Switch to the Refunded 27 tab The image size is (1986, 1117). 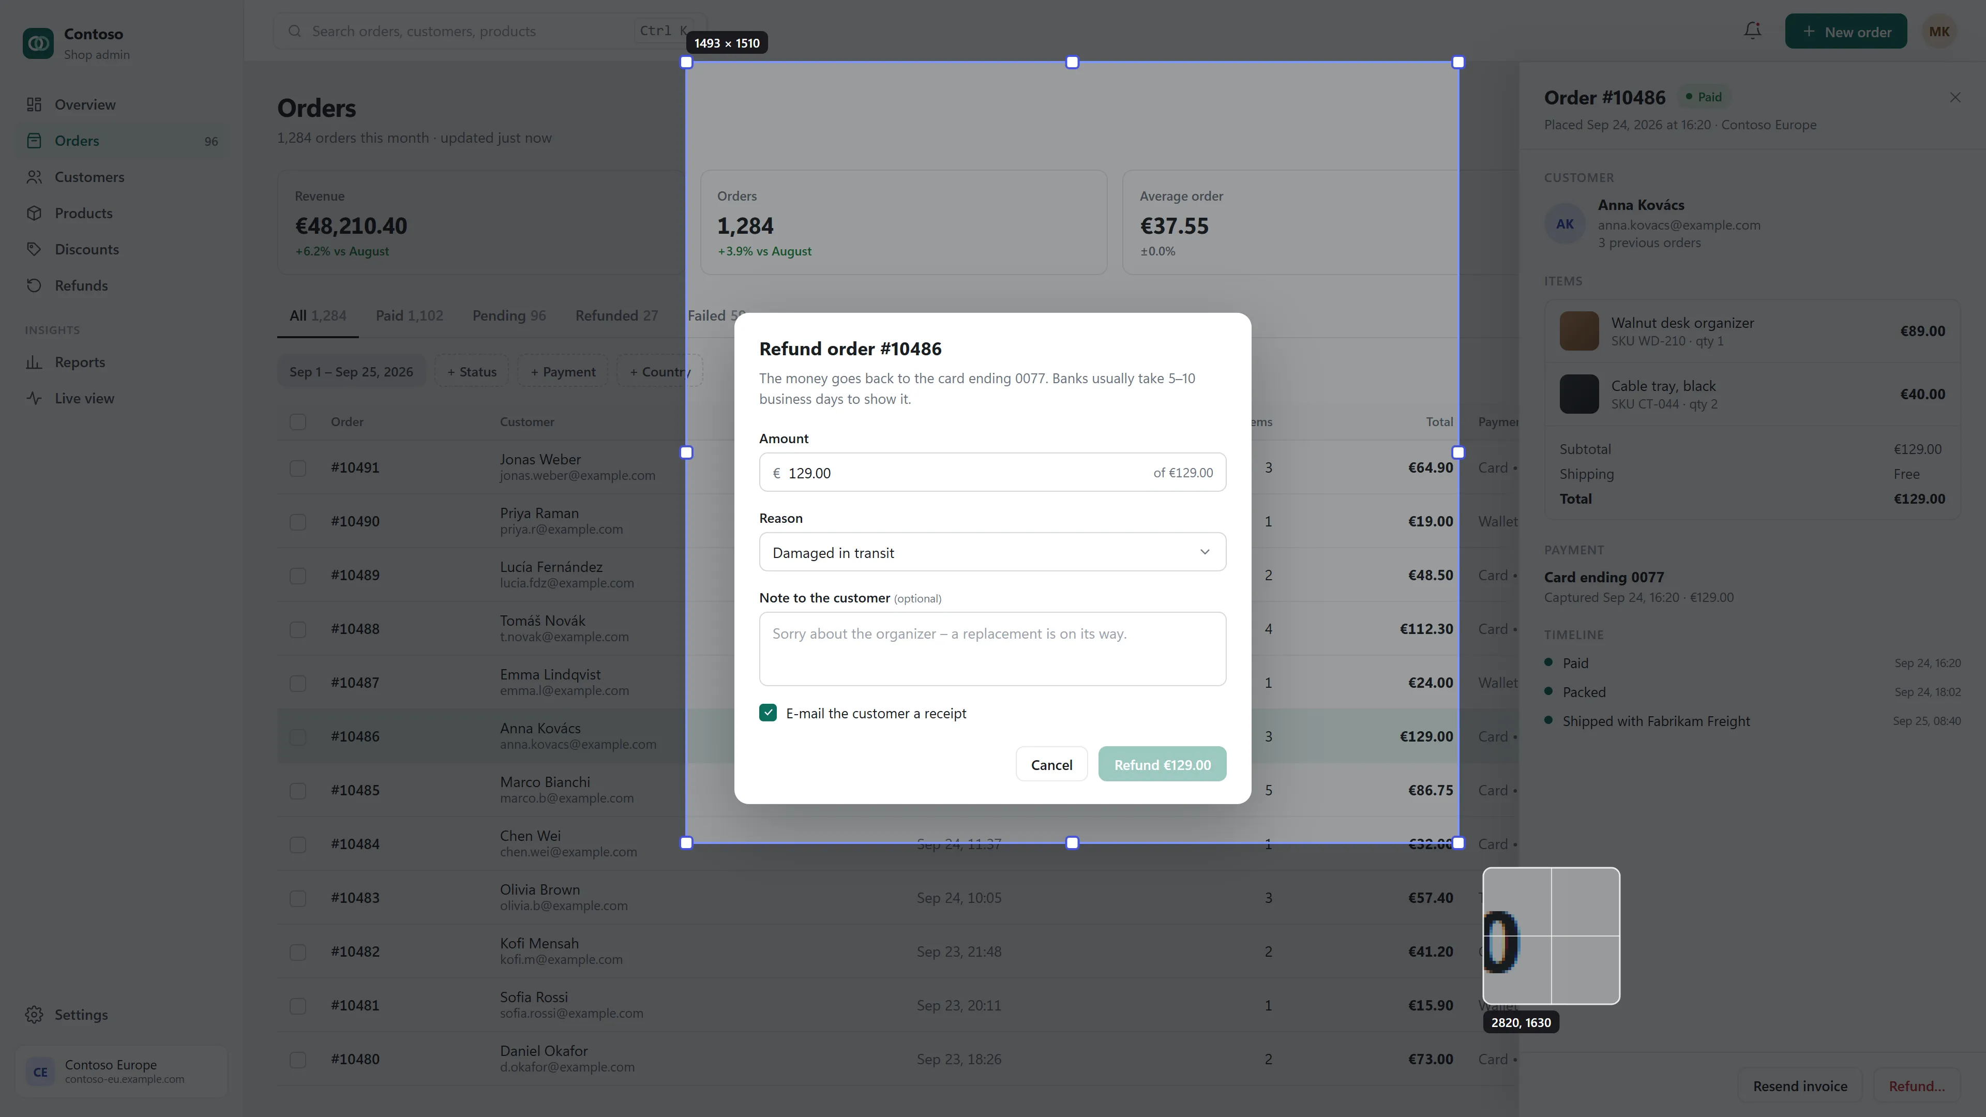point(617,315)
